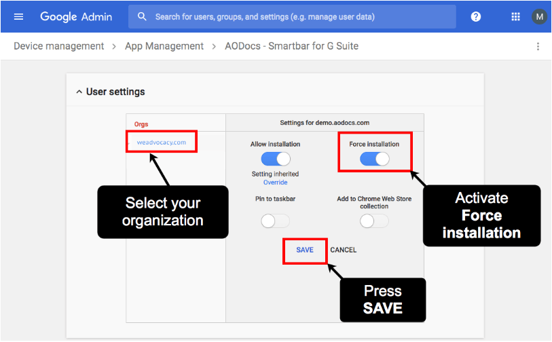The width and height of the screenshot is (552, 342).
Task: Click the Google Admin logo
Action: (x=76, y=16)
